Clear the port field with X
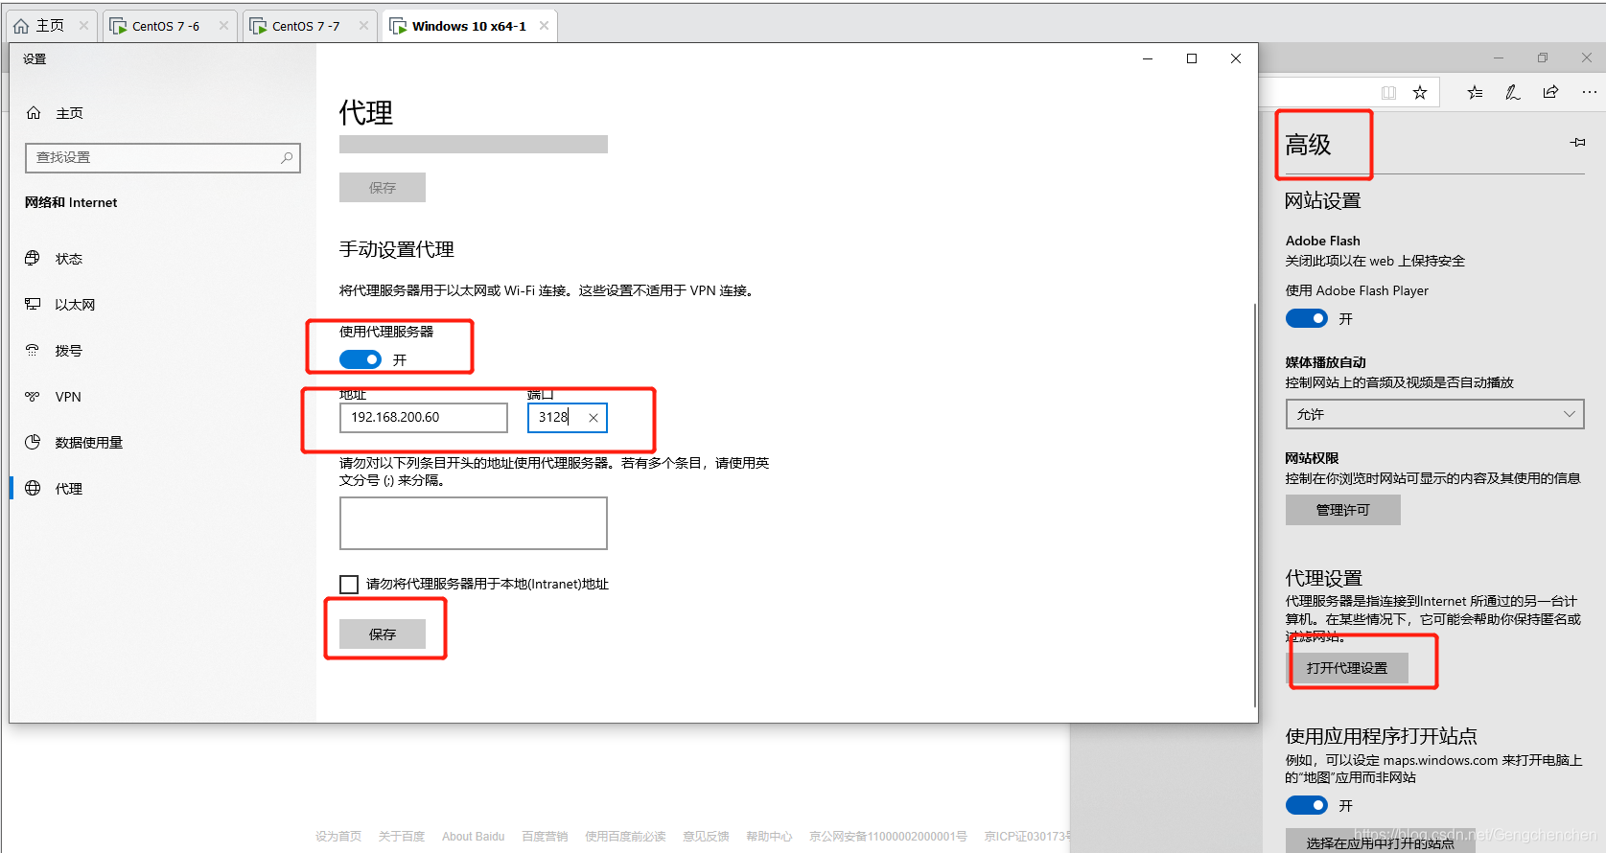The image size is (1606, 853). pos(594,418)
